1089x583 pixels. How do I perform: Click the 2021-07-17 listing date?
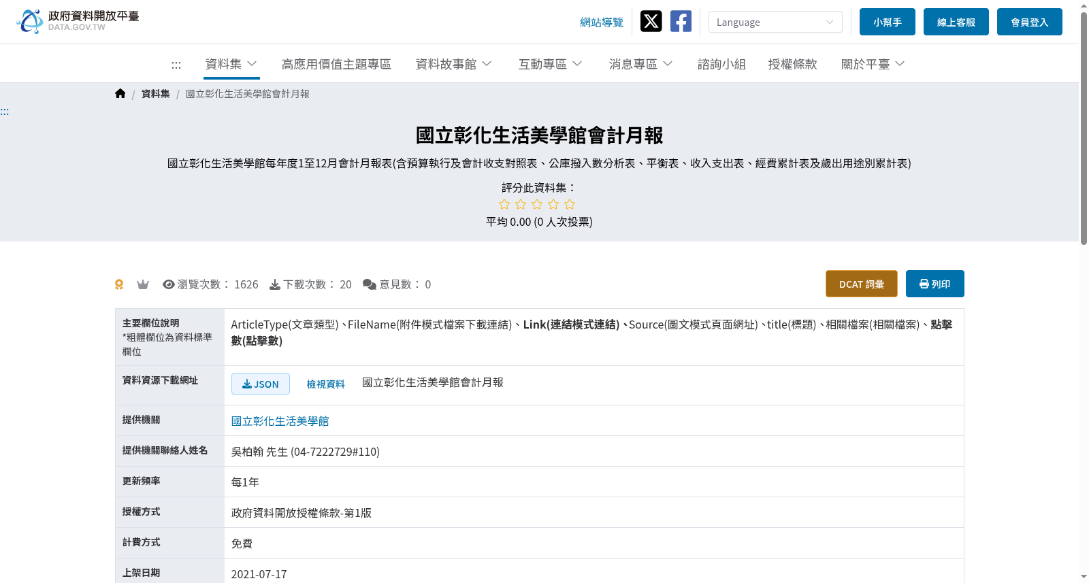[259, 574]
